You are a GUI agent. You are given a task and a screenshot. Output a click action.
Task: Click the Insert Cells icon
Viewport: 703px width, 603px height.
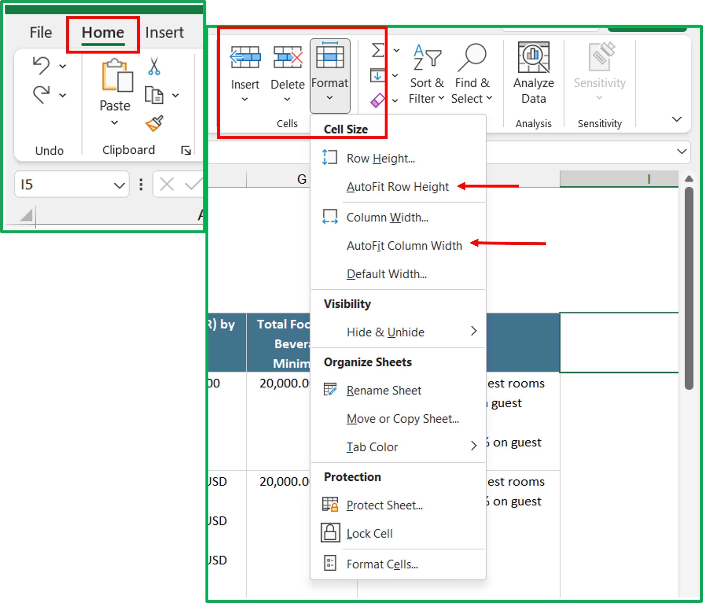(x=245, y=57)
